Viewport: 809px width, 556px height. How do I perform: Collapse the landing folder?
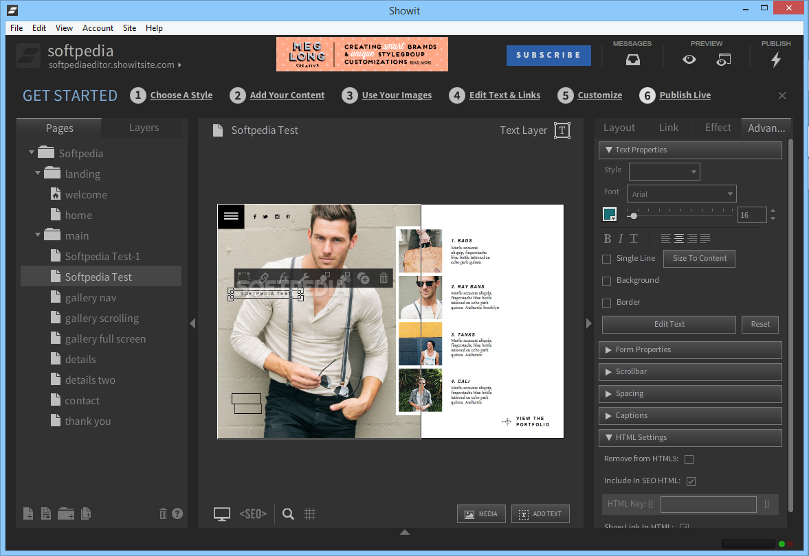click(x=38, y=174)
